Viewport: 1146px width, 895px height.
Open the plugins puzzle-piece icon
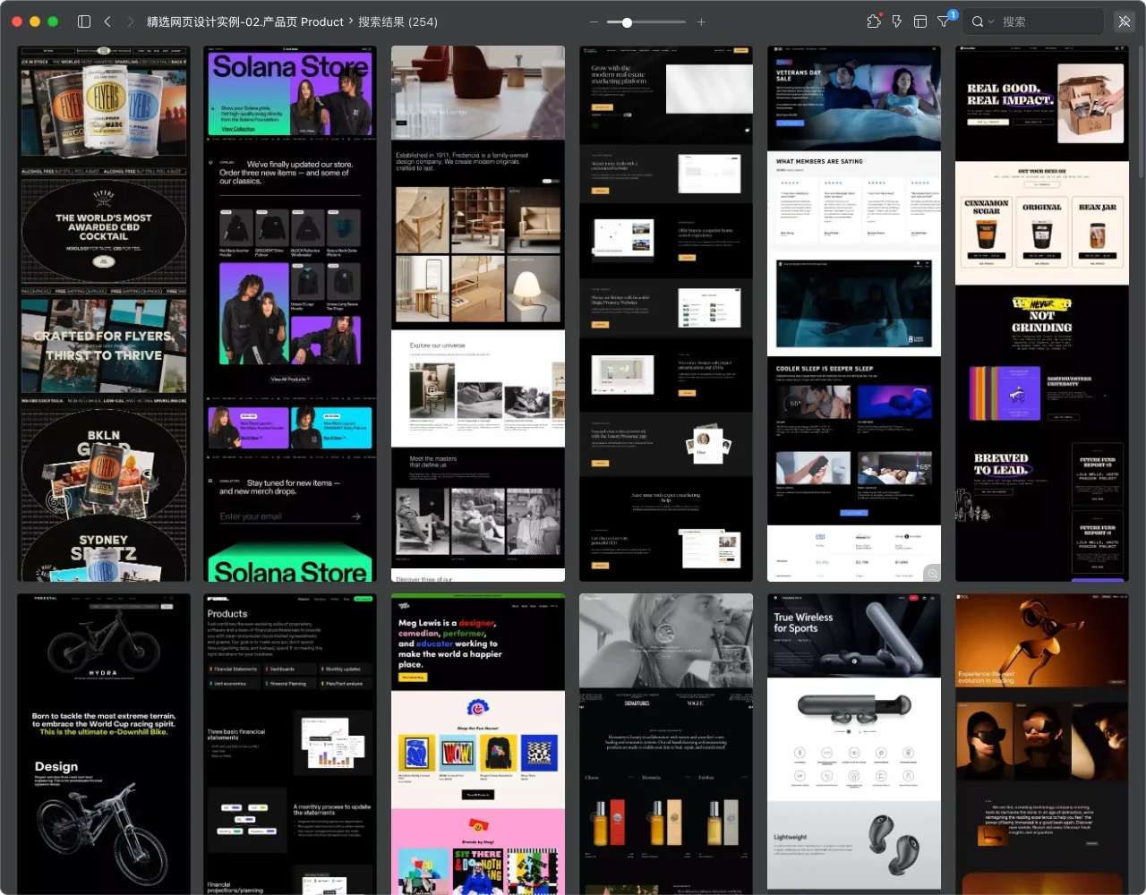coord(874,21)
